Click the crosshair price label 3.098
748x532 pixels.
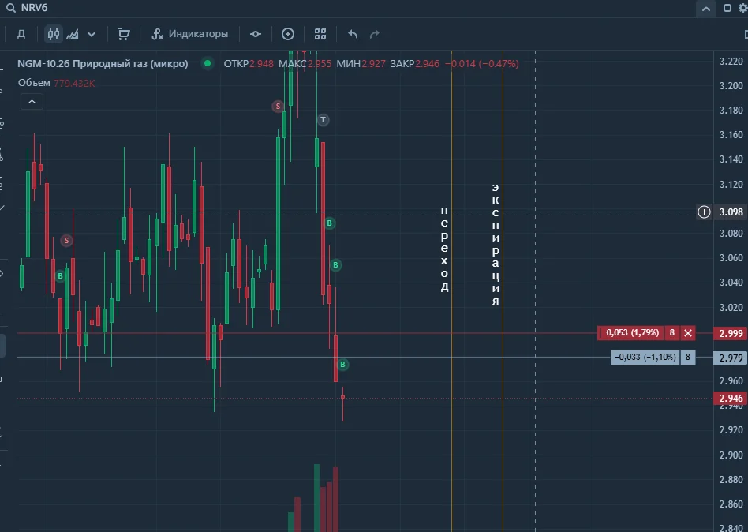click(x=731, y=212)
